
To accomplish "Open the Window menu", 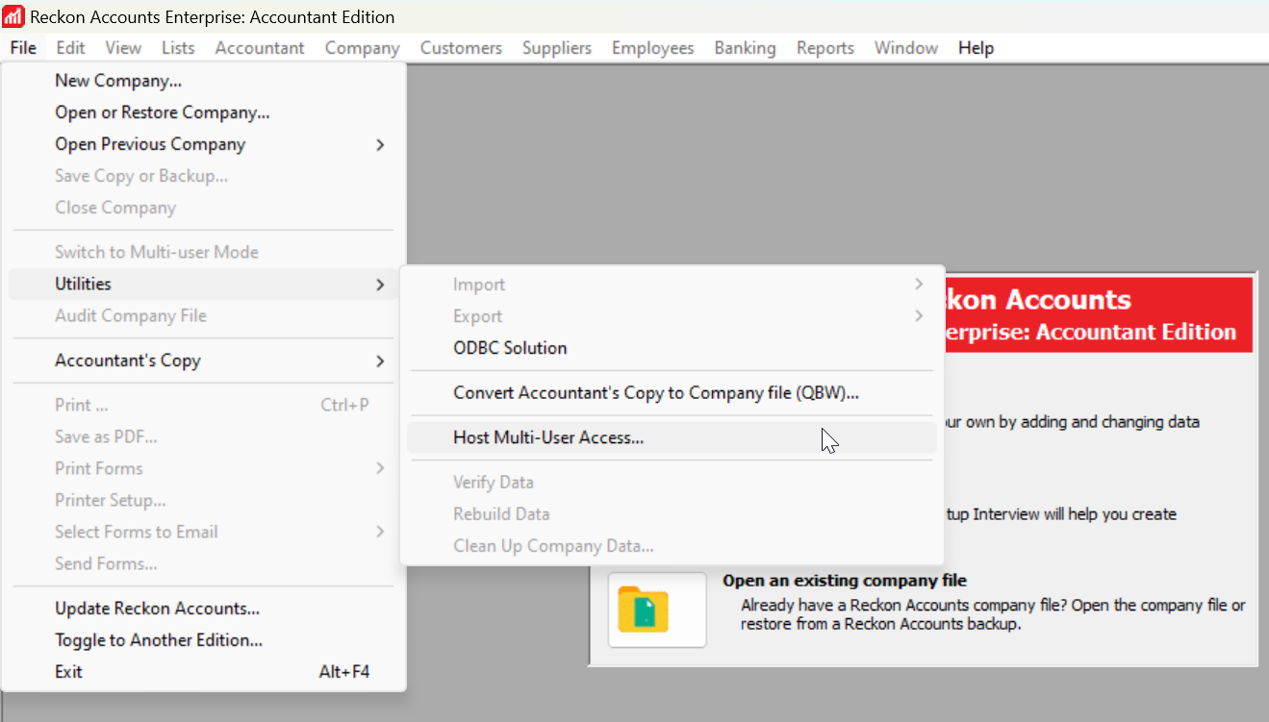I will click(906, 48).
